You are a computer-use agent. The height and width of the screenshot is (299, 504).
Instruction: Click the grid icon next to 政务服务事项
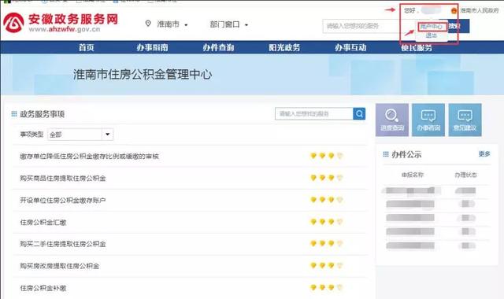(14, 114)
